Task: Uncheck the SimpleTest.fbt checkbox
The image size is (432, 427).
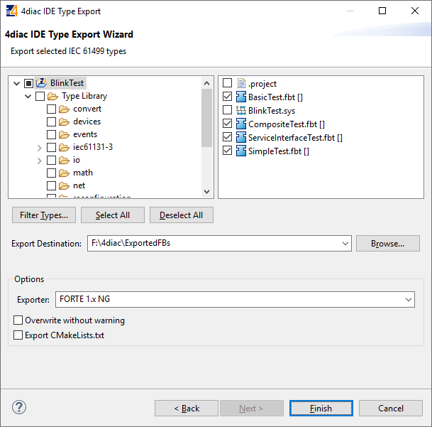Action: point(227,151)
